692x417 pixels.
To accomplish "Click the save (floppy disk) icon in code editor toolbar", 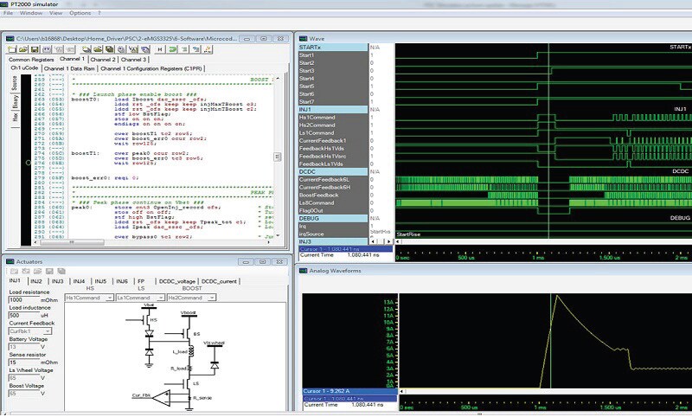I will click(33, 49).
